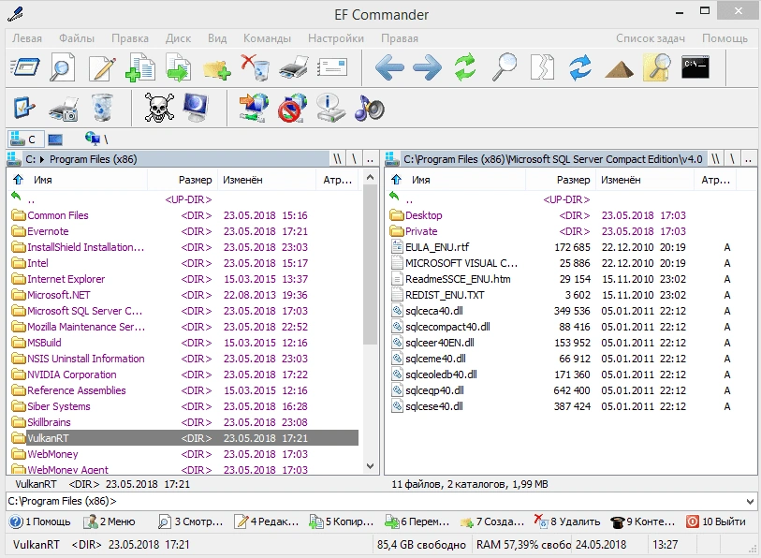Click left panel scrollbar up arrow

[x=370, y=177]
